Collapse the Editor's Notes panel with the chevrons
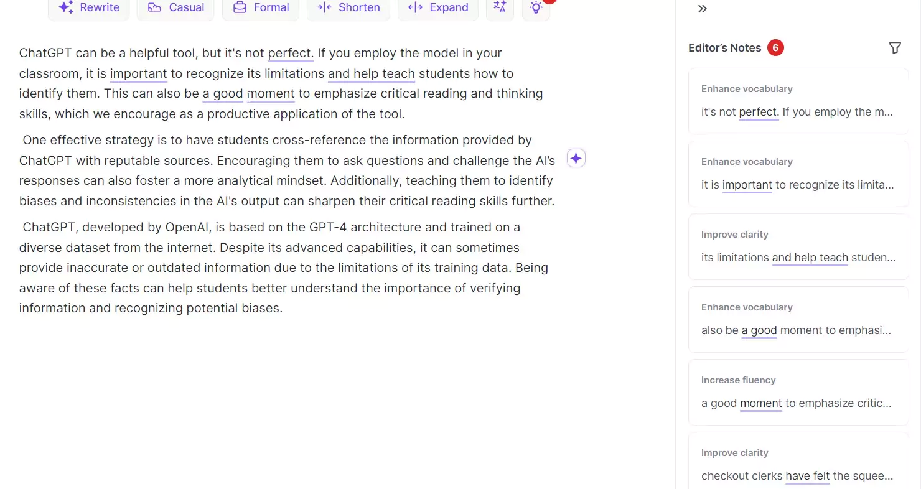 click(x=703, y=9)
